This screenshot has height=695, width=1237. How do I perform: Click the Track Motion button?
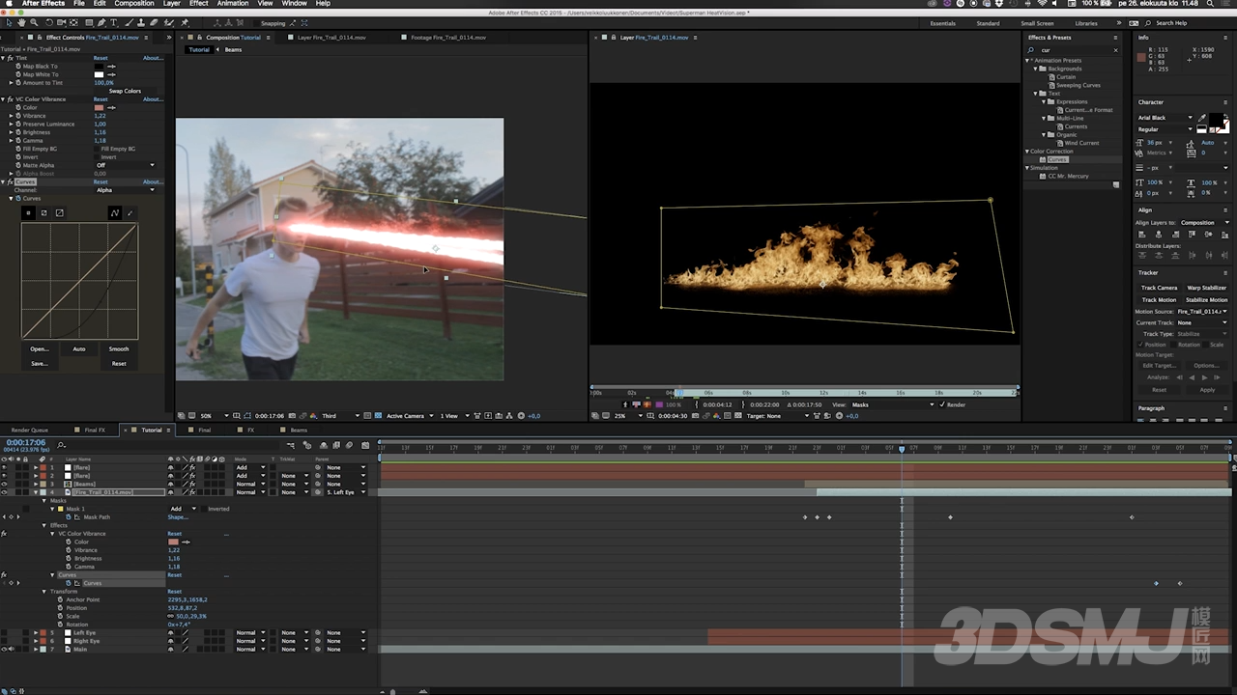pyautogui.click(x=1159, y=299)
